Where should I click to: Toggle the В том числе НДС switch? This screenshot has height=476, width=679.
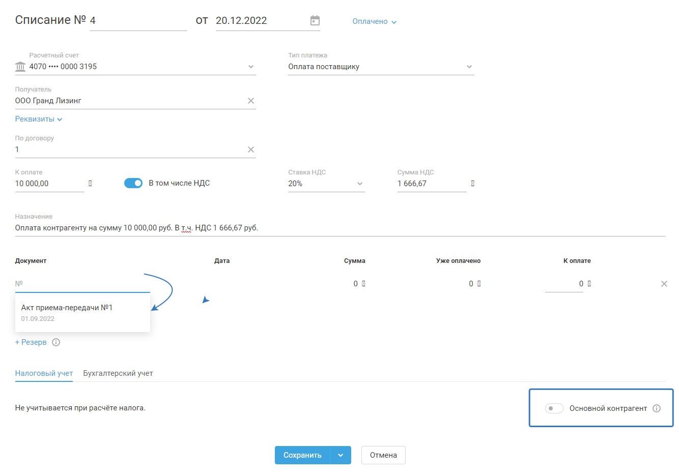pos(133,183)
